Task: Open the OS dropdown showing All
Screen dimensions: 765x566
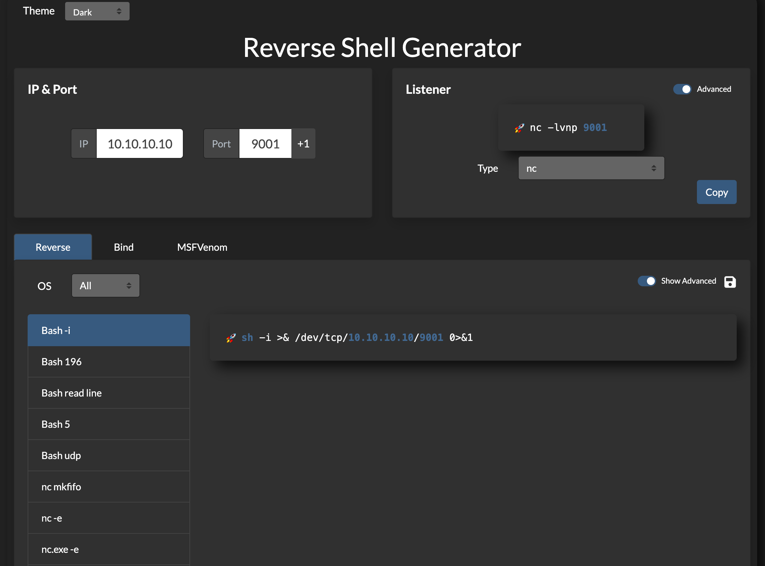Action: pos(106,285)
